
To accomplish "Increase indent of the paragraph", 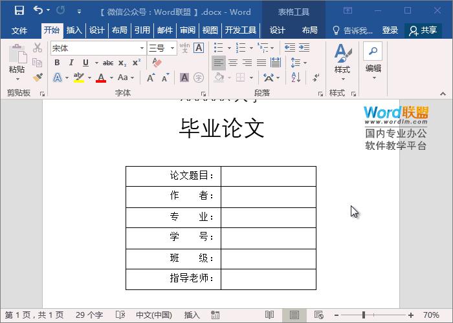I will pos(304,47).
